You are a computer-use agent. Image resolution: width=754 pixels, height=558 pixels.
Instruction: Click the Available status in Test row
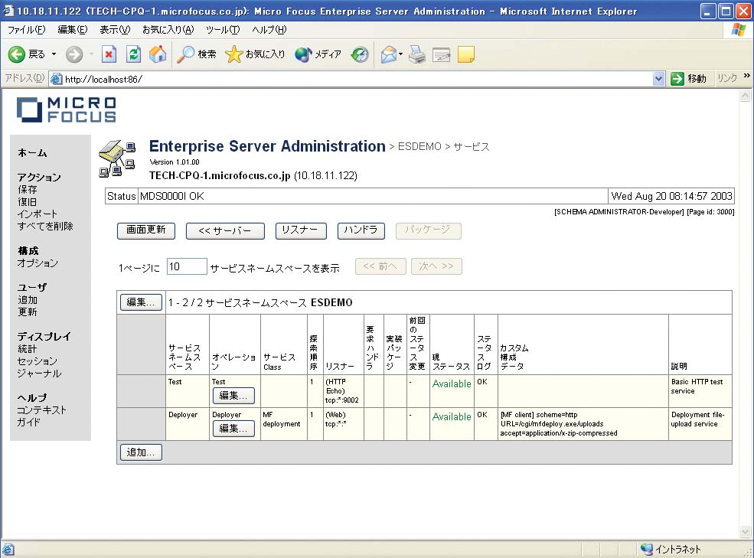pyautogui.click(x=452, y=384)
